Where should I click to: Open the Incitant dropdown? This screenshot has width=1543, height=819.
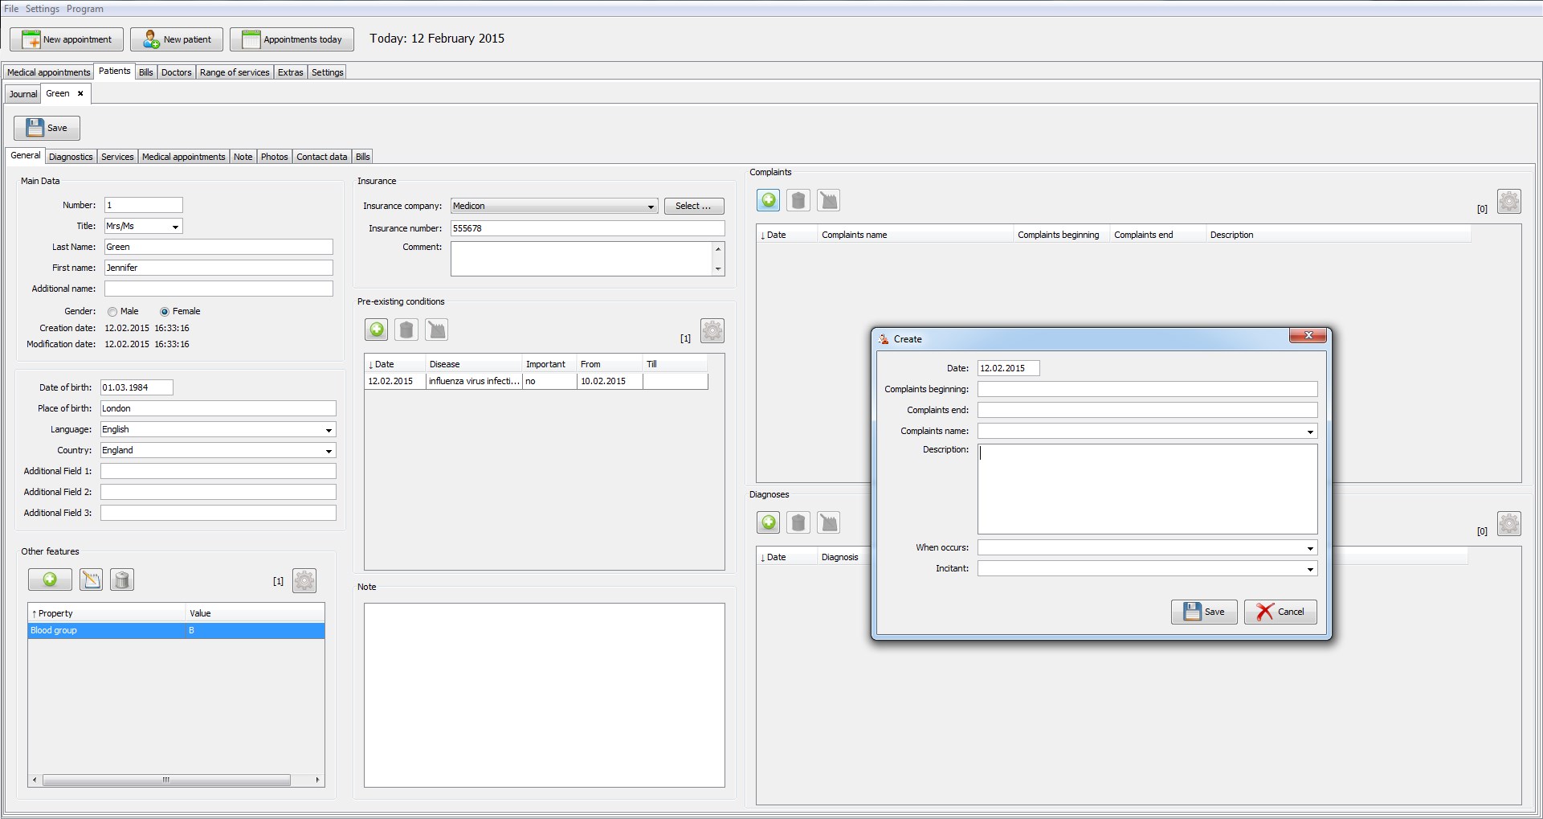coord(1310,569)
